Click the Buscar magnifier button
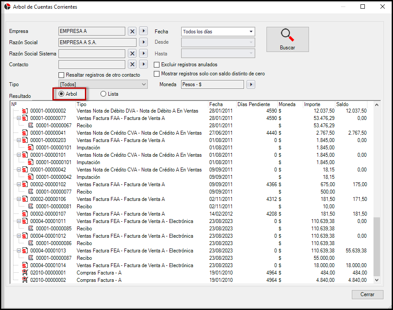 tap(287, 39)
